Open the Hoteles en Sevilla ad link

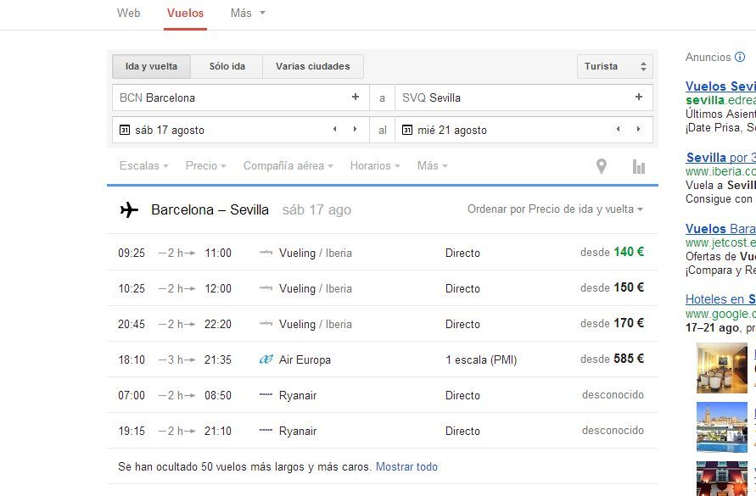coord(720,299)
